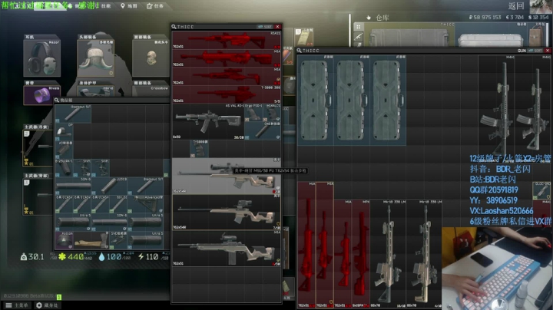Select the purple helmet item in items case
Viewport: 553px width, 310px height.
pos(65,240)
